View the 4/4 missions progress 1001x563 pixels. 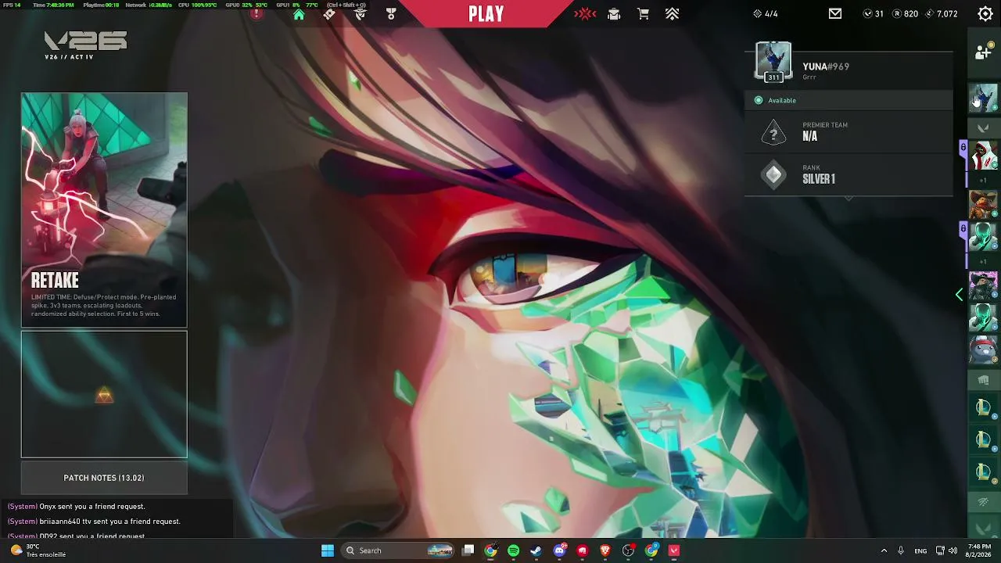click(x=766, y=14)
